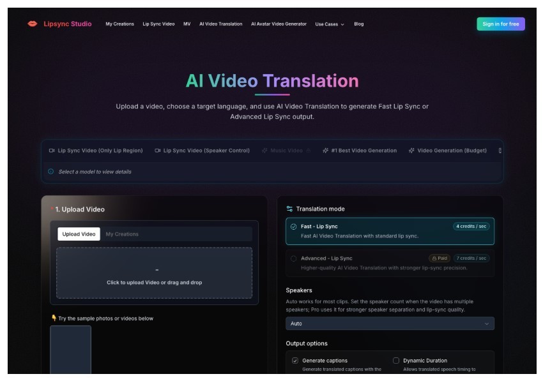Select #1 Best Video Generation model
Image resolution: width=543 pixels, height=381 pixels.
(x=360, y=151)
